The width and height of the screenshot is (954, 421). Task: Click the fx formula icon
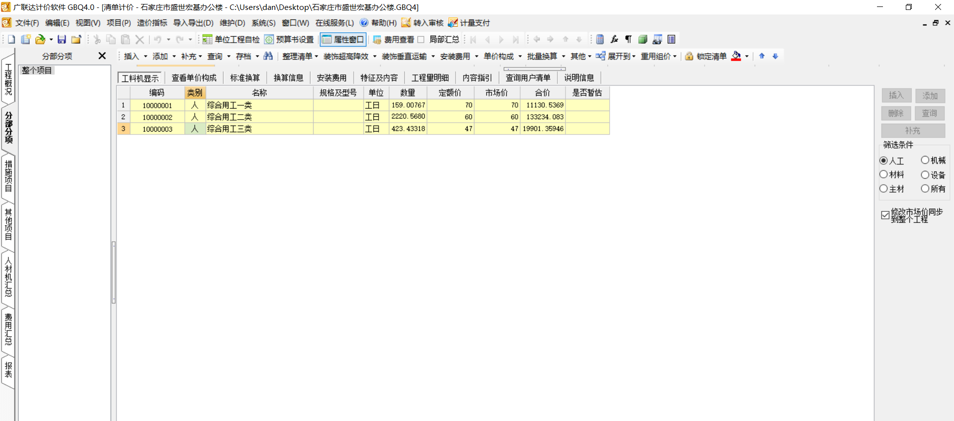click(x=614, y=39)
